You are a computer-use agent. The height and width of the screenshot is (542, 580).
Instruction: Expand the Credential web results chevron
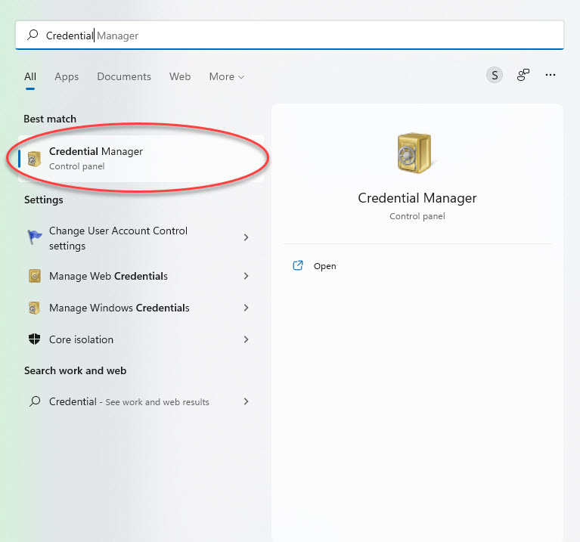[x=246, y=401]
